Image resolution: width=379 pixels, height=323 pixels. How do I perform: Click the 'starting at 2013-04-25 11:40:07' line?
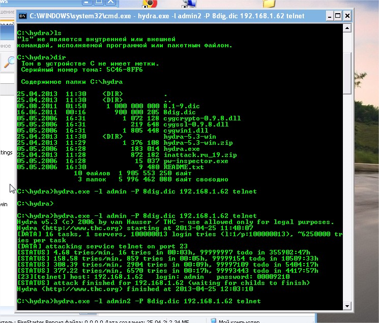pyautogui.click(x=135, y=228)
